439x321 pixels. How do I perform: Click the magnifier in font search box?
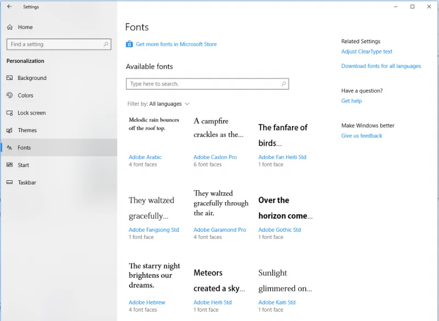[x=283, y=84]
